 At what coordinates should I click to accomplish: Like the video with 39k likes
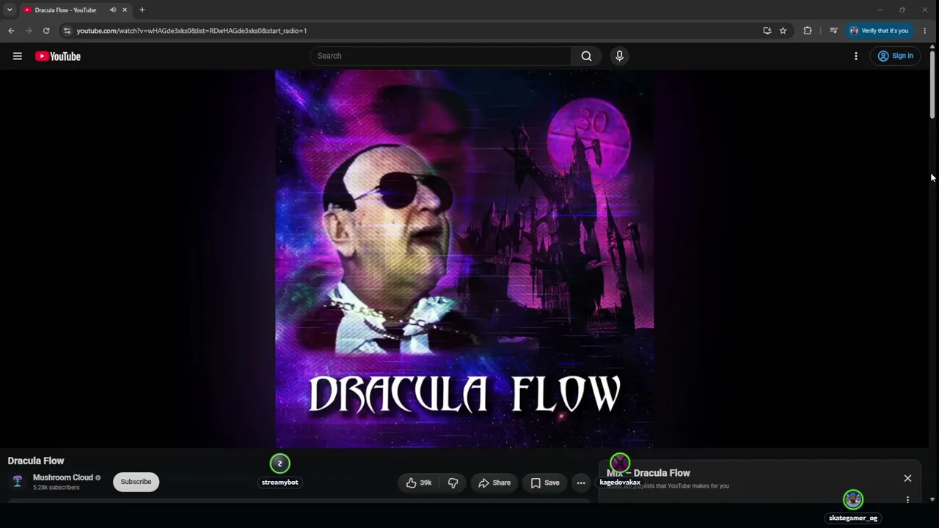[419, 483]
